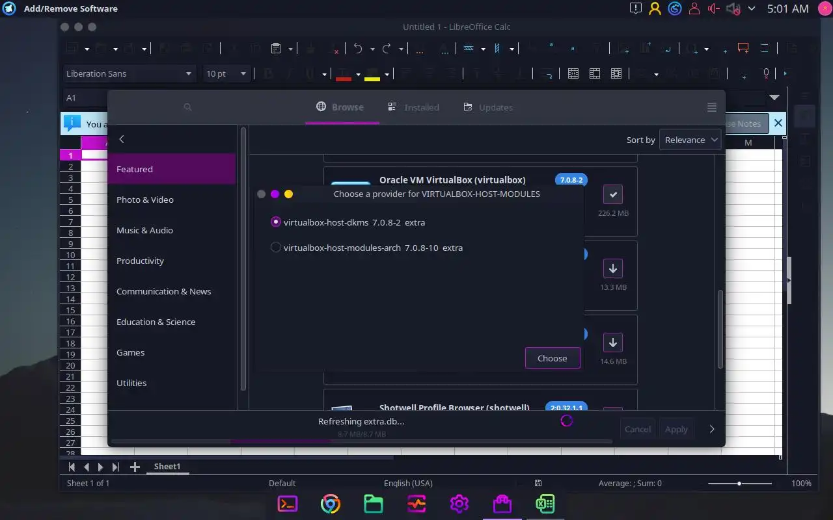Viewport: 833px width, 520px height.
Task: Select the Productivity category
Action: [x=172, y=261]
